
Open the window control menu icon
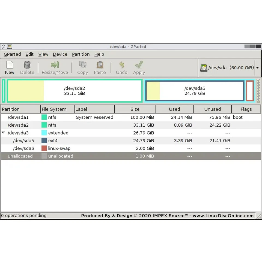[x=3, y=46]
